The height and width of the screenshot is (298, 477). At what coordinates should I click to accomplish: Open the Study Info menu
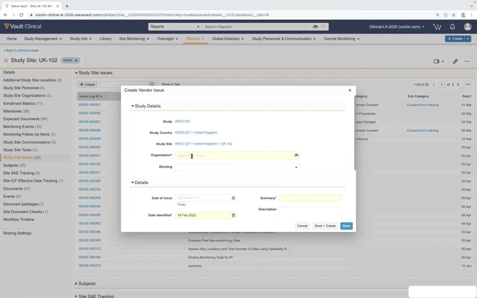click(x=81, y=38)
